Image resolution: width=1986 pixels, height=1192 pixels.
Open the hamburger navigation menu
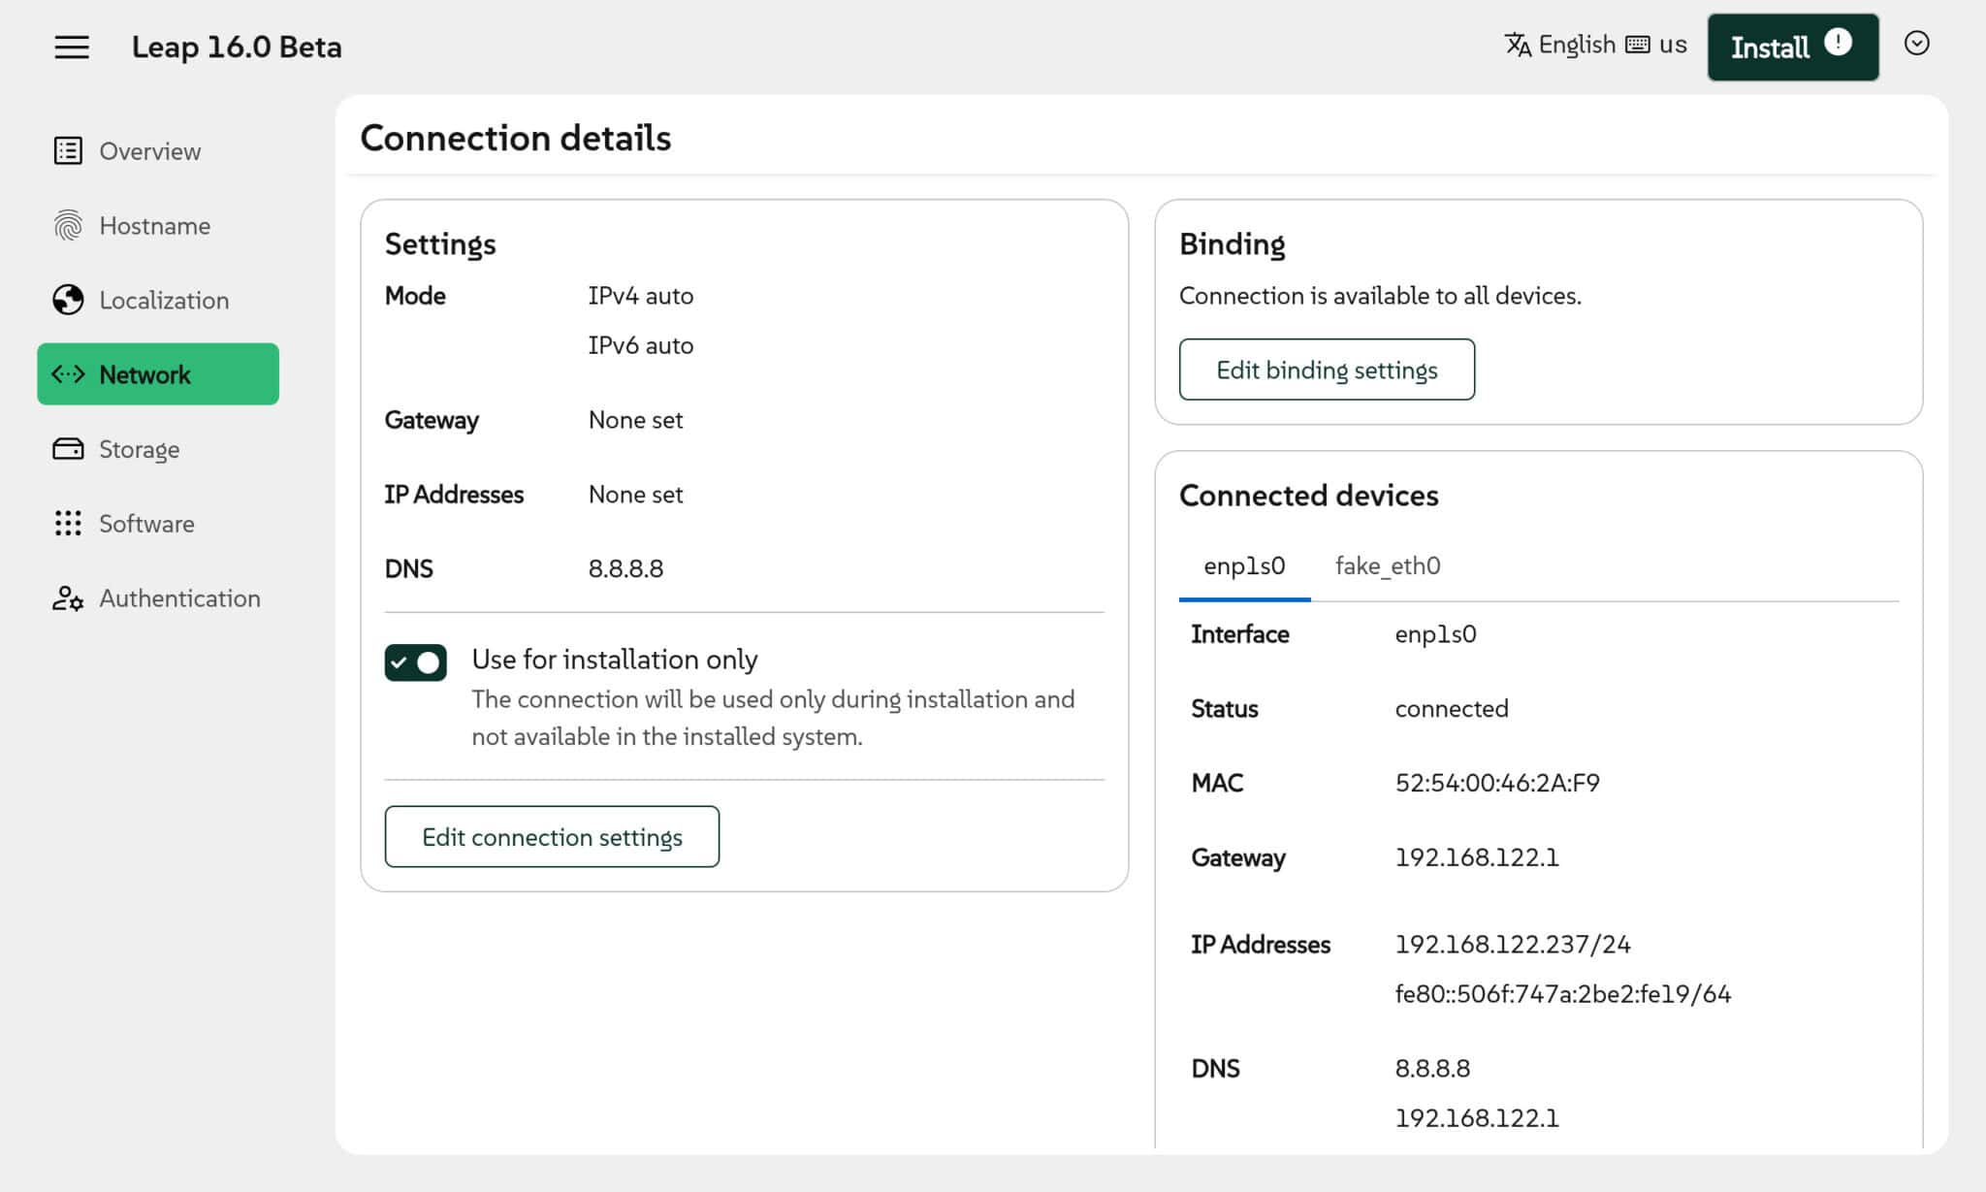pos(71,47)
